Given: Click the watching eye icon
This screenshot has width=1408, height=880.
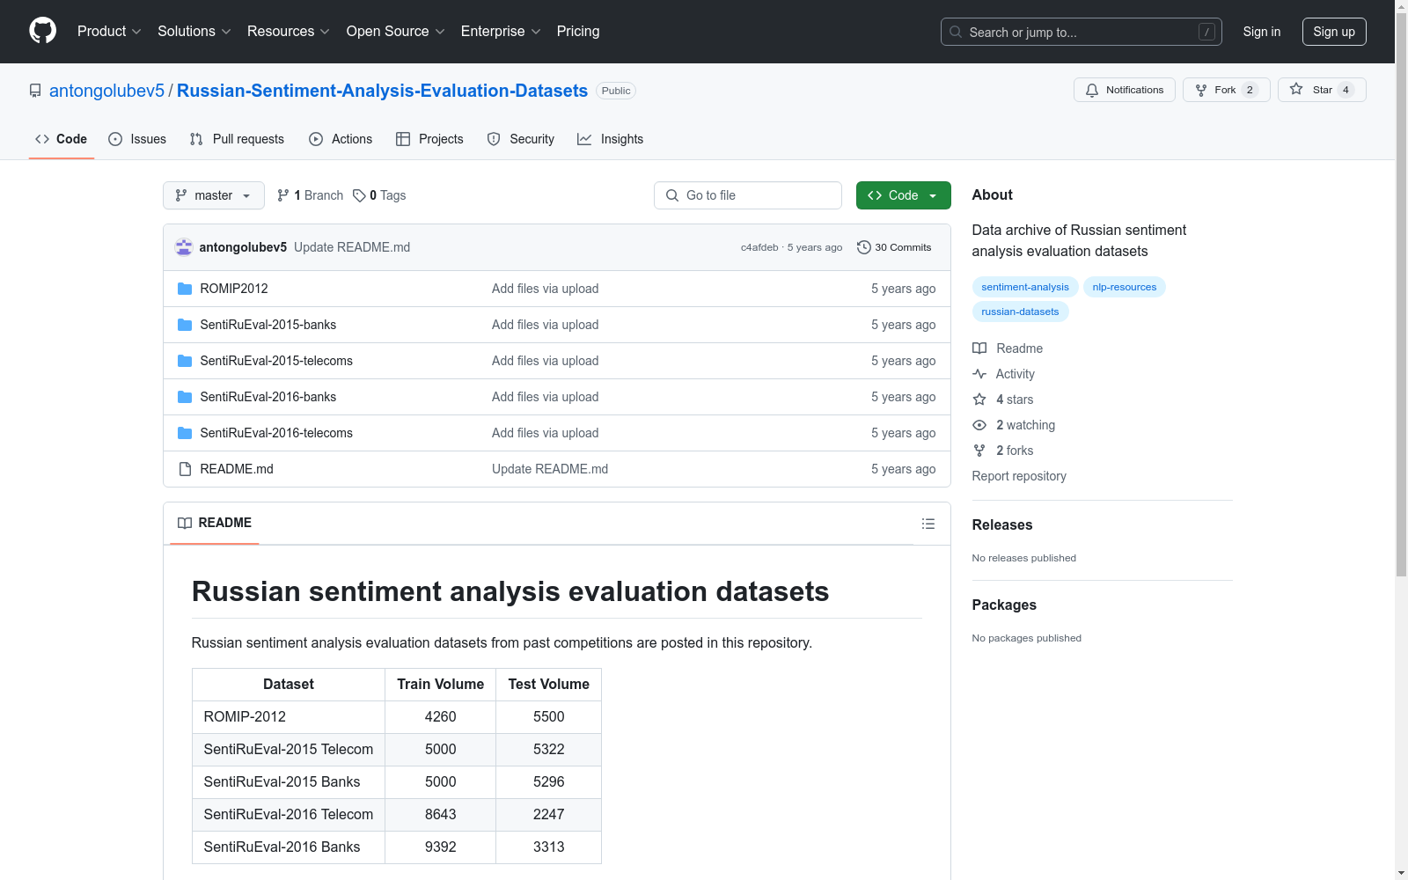Looking at the screenshot, I should [979, 425].
